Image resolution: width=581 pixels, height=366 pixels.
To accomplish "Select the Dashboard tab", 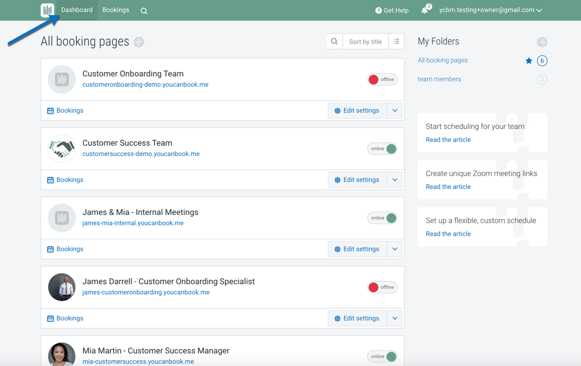I will click(77, 10).
